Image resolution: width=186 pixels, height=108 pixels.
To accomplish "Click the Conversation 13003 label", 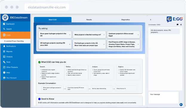I will point(154,25).
